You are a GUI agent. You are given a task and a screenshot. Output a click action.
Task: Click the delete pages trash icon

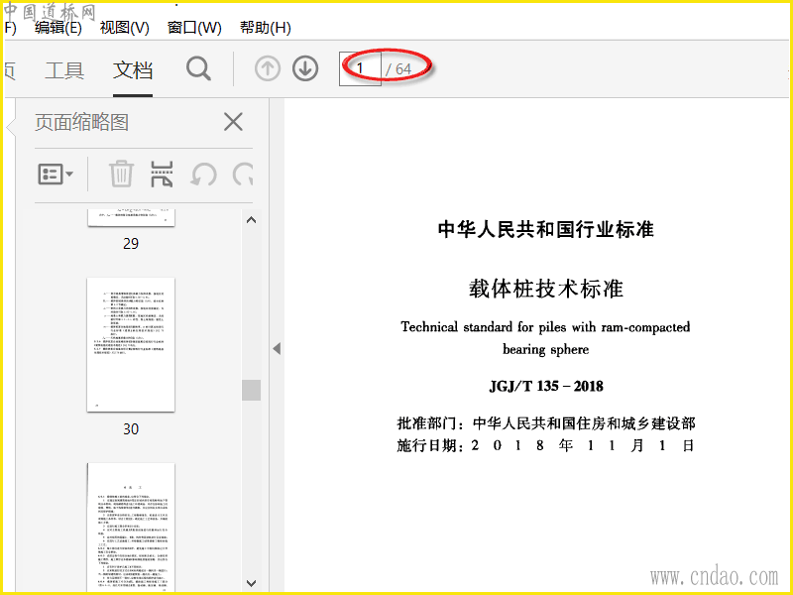[x=121, y=175]
